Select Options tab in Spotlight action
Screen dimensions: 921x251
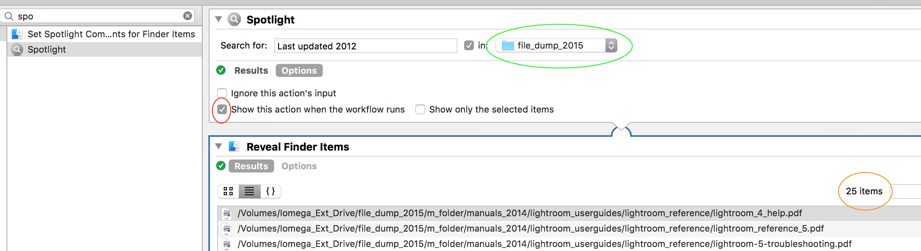click(x=299, y=70)
